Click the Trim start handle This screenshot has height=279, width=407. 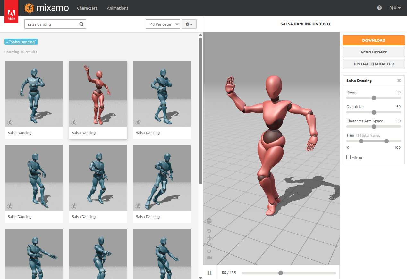click(361, 141)
